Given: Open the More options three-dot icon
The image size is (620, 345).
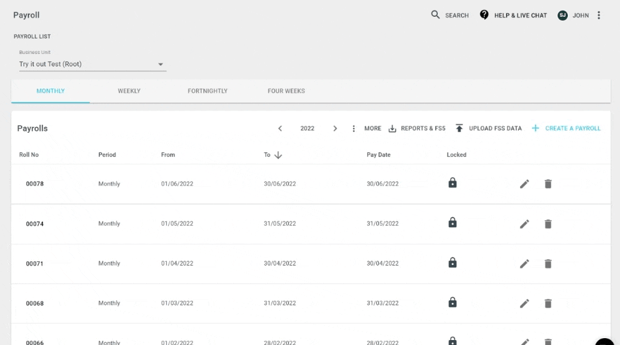Looking at the screenshot, I should click(x=353, y=128).
